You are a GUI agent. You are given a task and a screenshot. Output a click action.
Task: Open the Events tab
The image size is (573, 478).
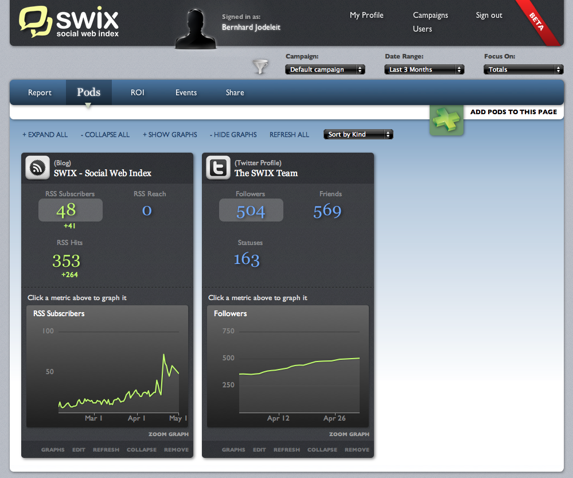pyautogui.click(x=186, y=92)
